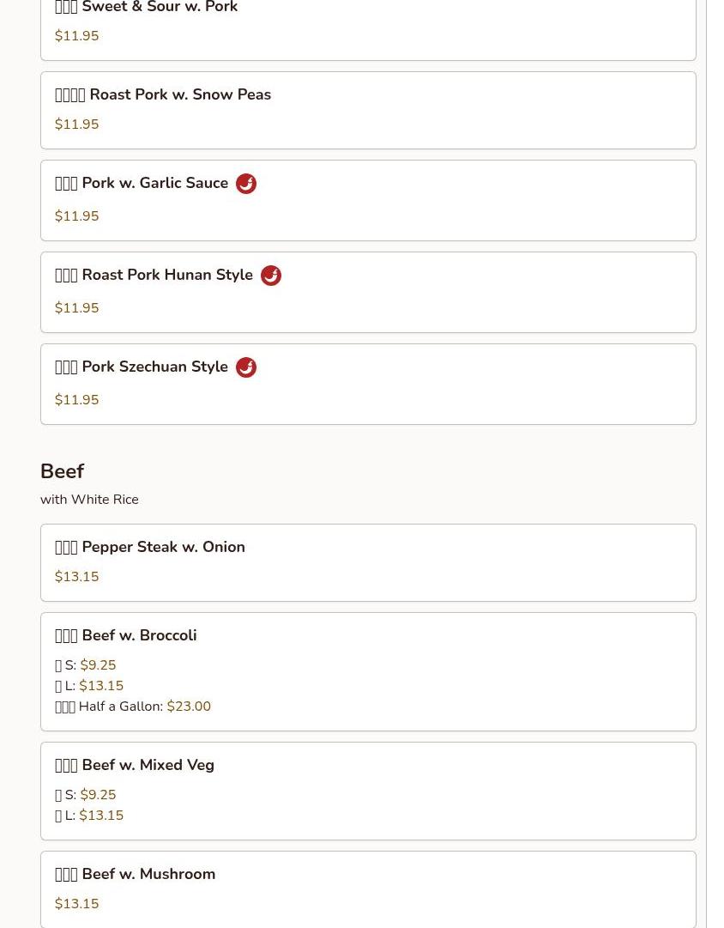Choose the Roast Pork Hunan Style dish

368,292
